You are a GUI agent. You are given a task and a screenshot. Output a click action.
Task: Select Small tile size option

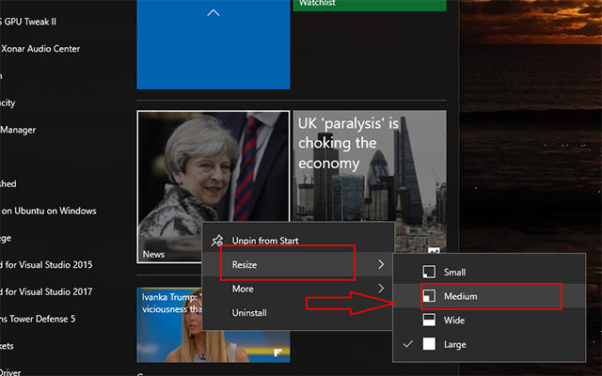click(x=489, y=272)
